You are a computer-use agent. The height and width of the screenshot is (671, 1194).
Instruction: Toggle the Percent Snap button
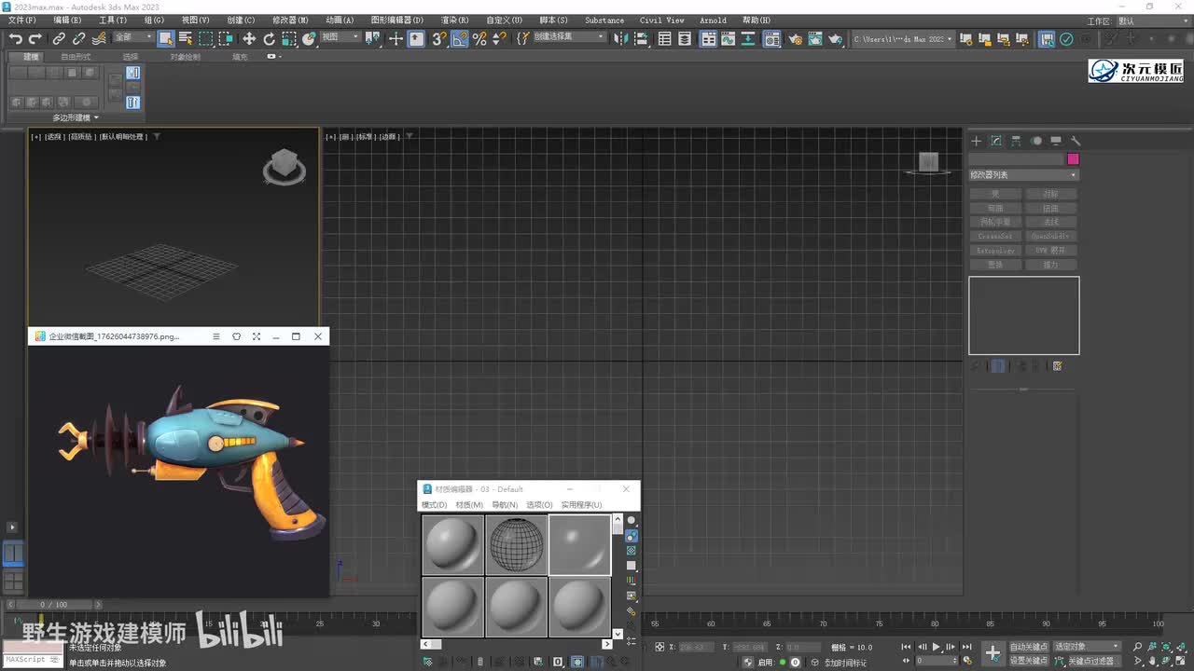pyautogui.click(x=479, y=38)
